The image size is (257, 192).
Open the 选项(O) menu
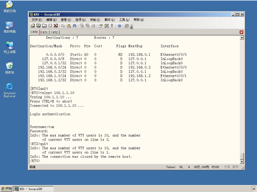click(x=81, y=20)
